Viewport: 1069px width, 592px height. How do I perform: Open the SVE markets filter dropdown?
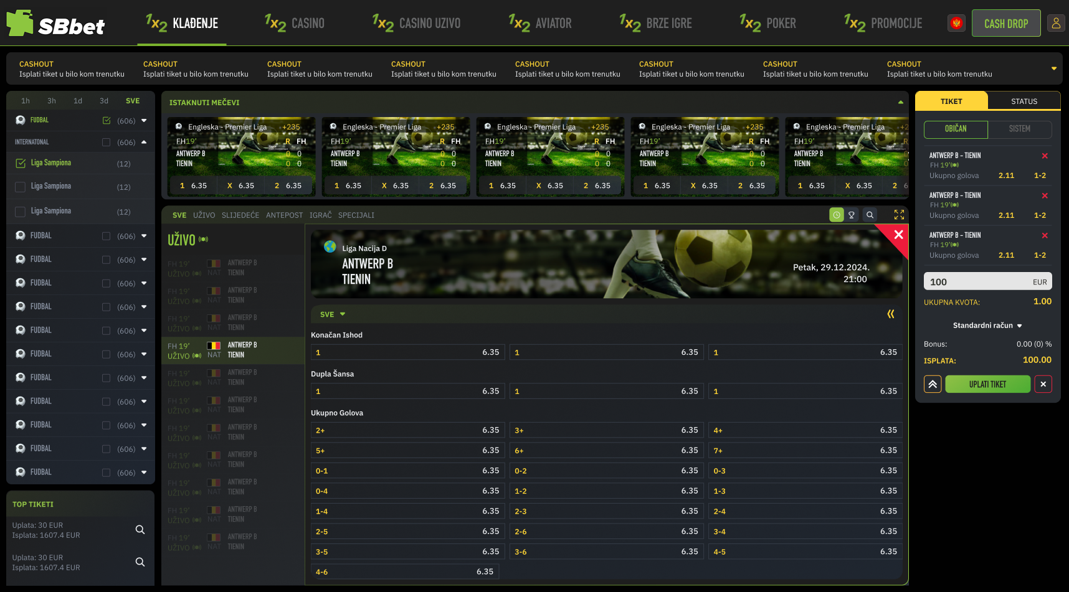click(x=333, y=314)
